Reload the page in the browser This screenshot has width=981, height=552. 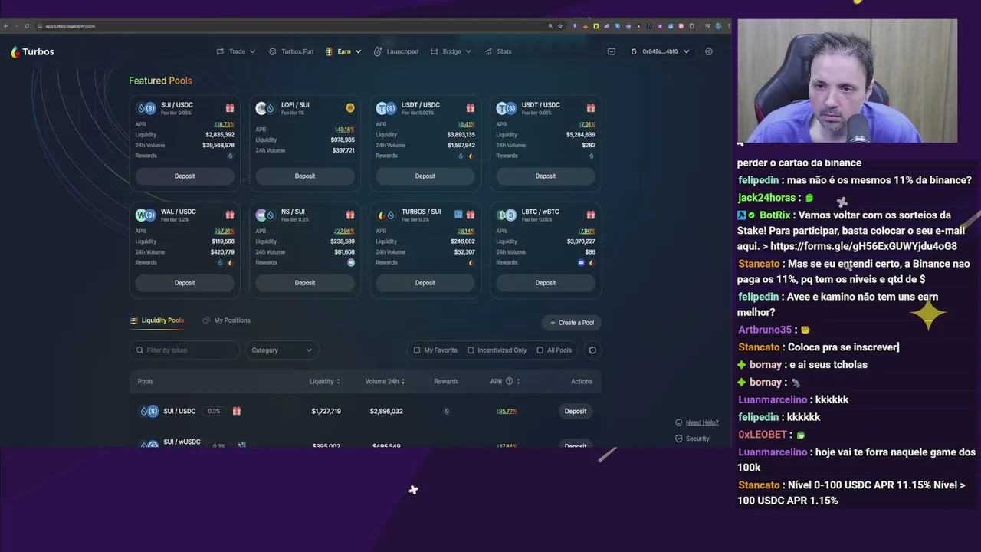pos(27,26)
